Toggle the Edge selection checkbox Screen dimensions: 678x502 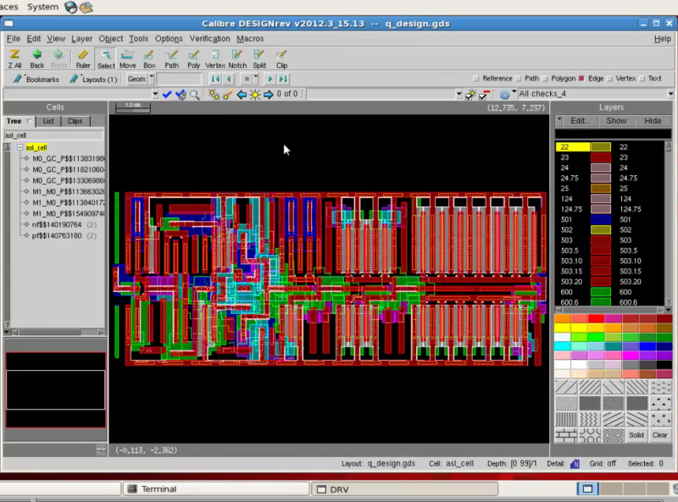(581, 79)
